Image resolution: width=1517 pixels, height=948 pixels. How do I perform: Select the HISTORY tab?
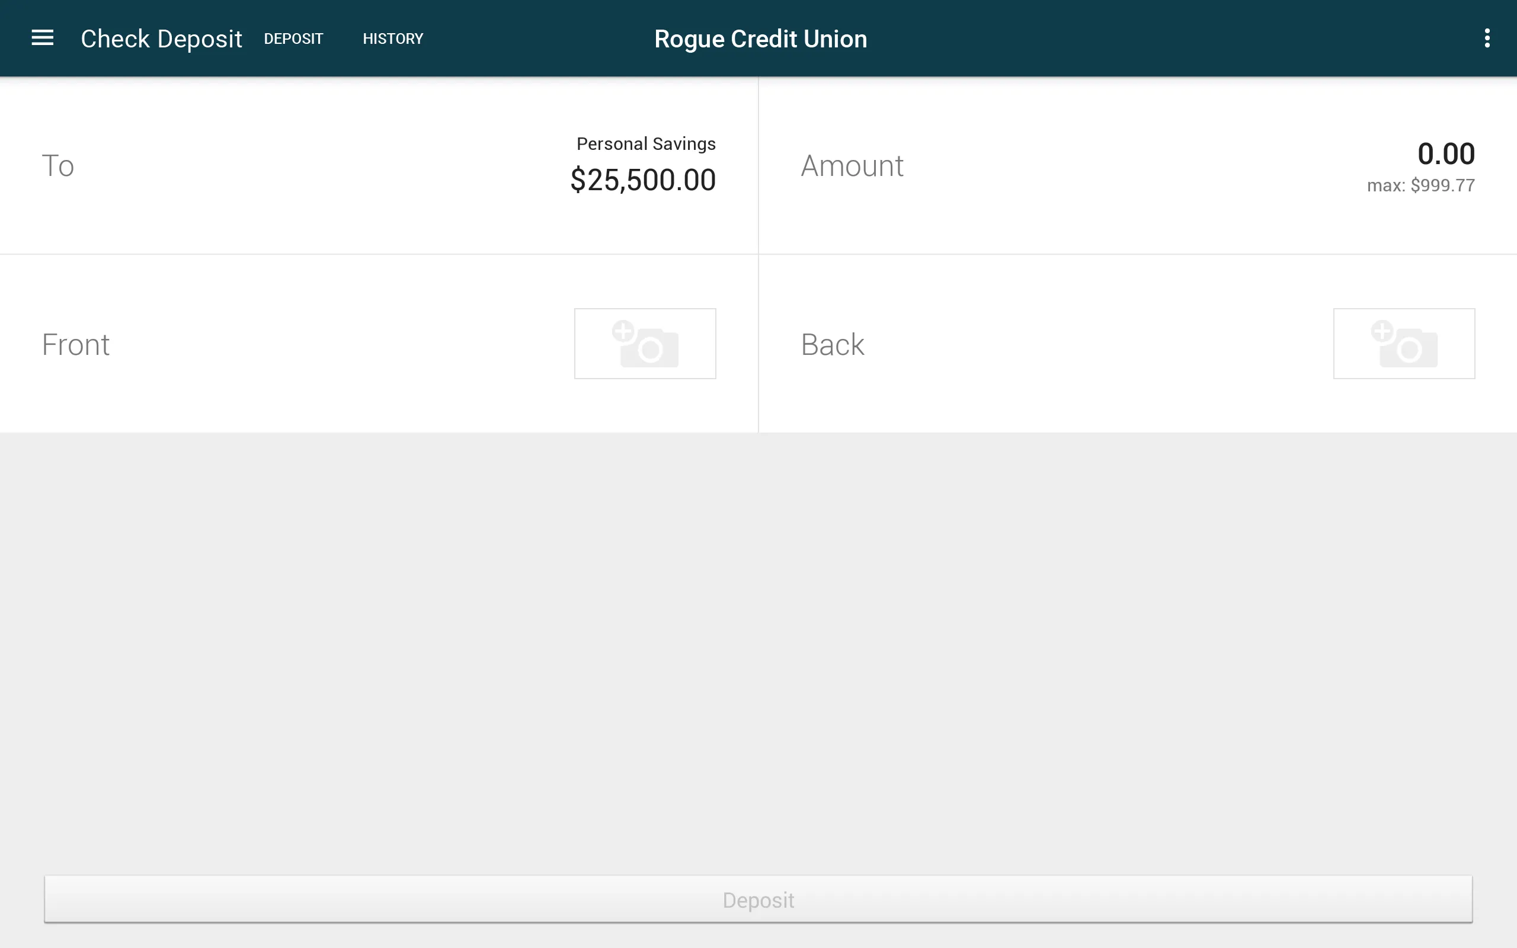(x=393, y=39)
